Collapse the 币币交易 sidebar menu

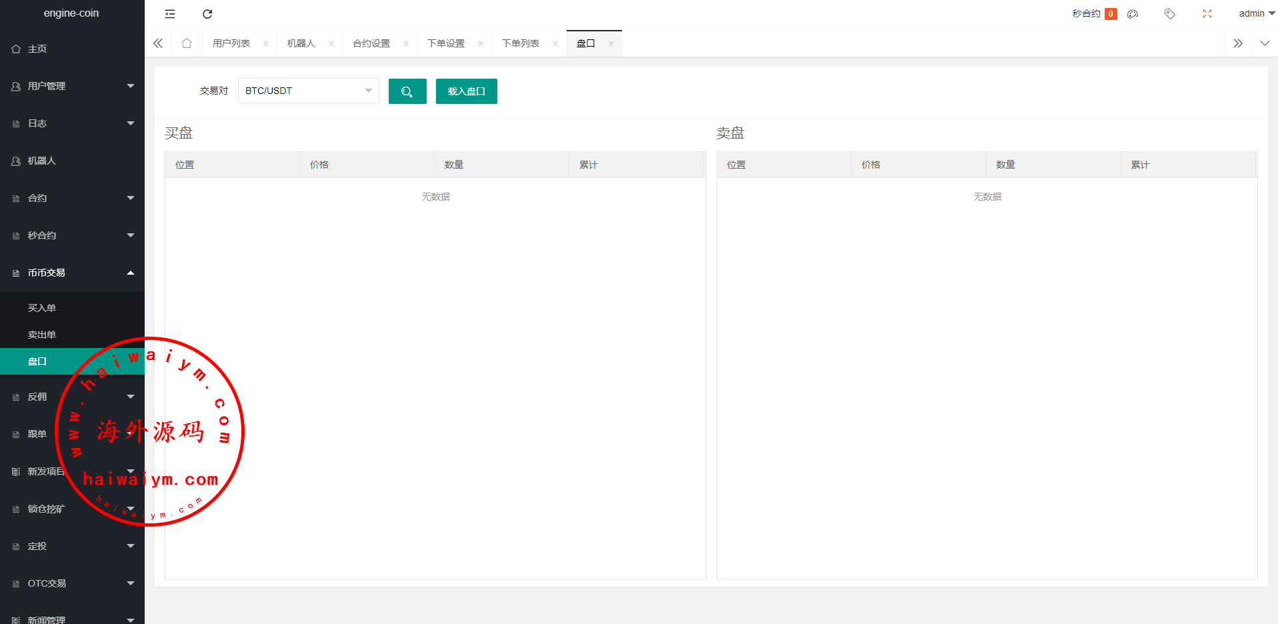[x=72, y=273]
